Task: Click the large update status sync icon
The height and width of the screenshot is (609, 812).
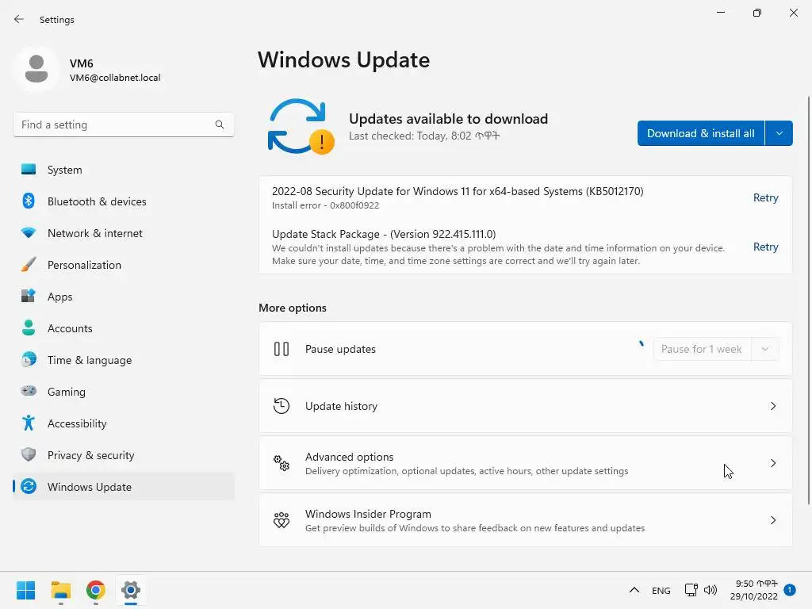Action: (301, 126)
